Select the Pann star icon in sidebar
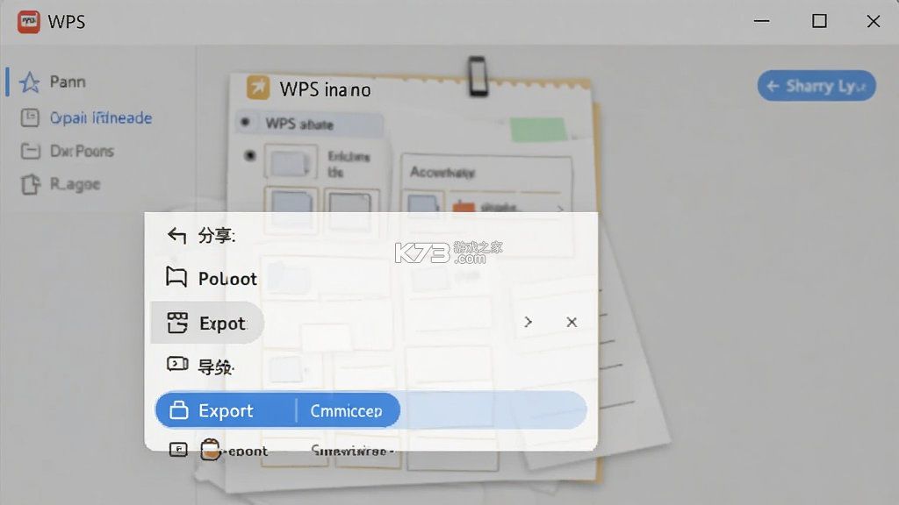Image resolution: width=899 pixels, height=505 pixels. (x=30, y=82)
